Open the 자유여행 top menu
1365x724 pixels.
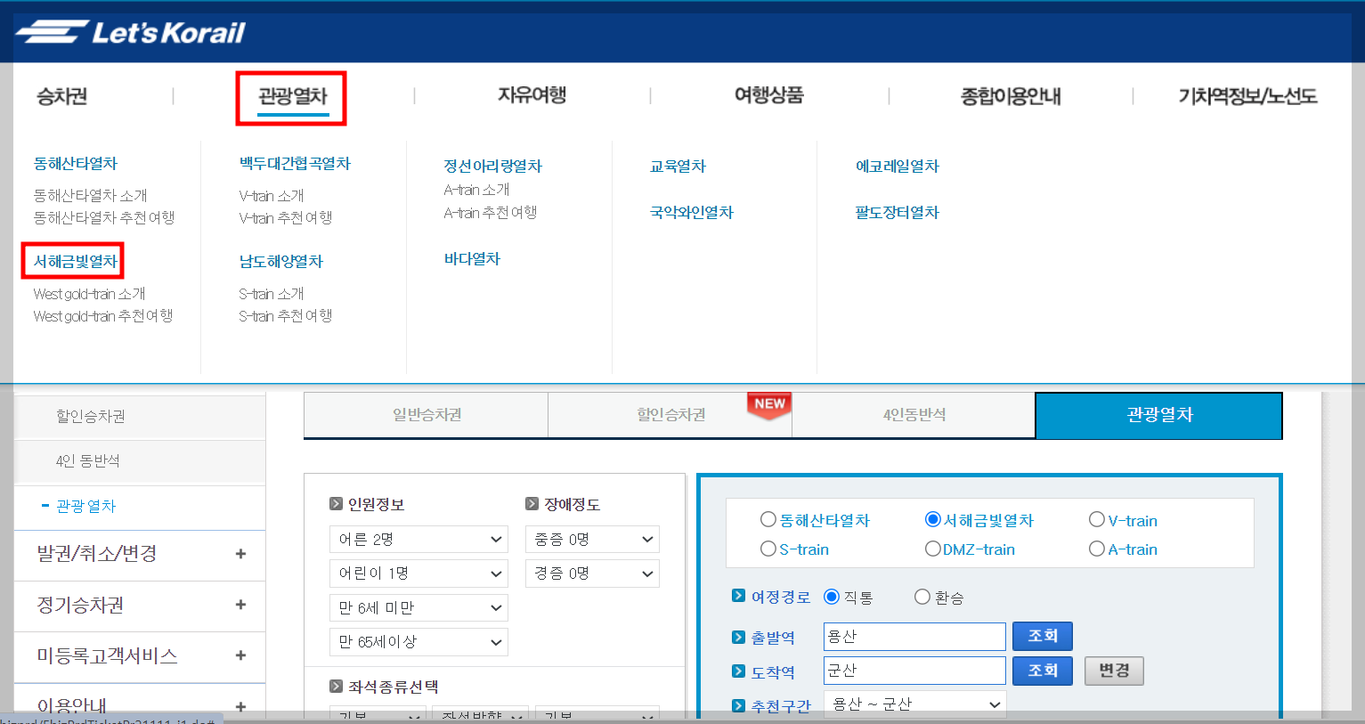532,95
